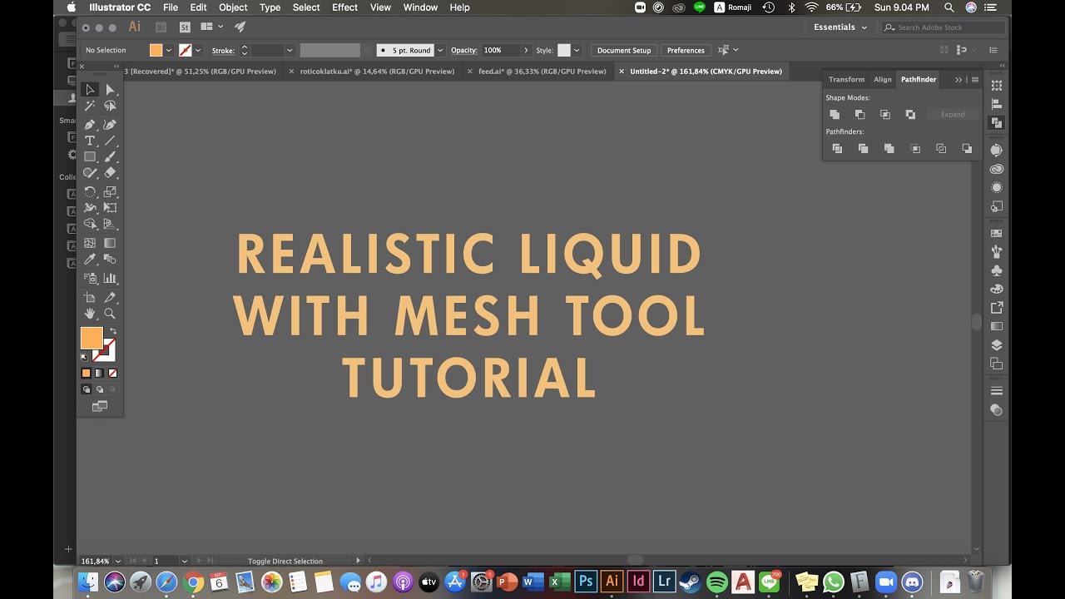Select the Type tool

pyautogui.click(x=90, y=141)
